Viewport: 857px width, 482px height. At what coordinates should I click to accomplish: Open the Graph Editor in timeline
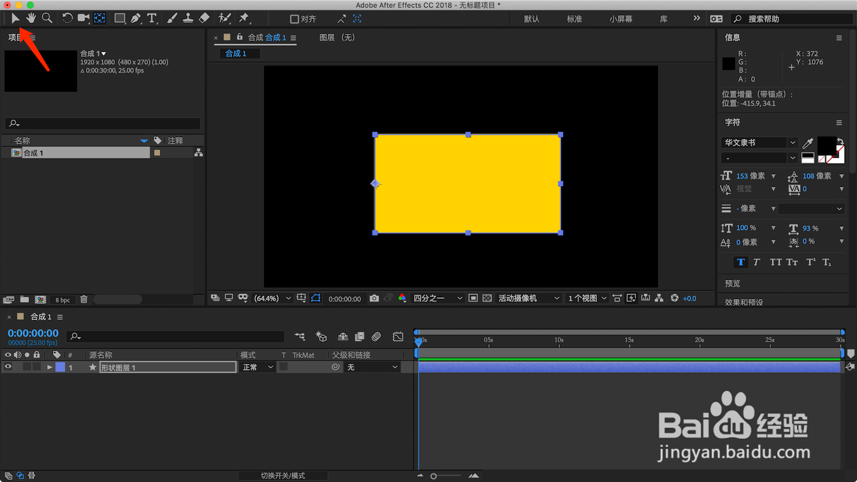pos(398,337)
